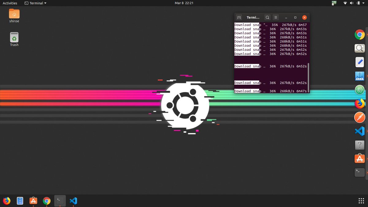Launch Google Chrome from the right dock
368x207 pixels.
359,34
